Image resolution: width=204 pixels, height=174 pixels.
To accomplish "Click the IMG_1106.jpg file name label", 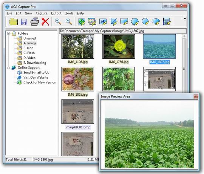I will coord(78,62).
